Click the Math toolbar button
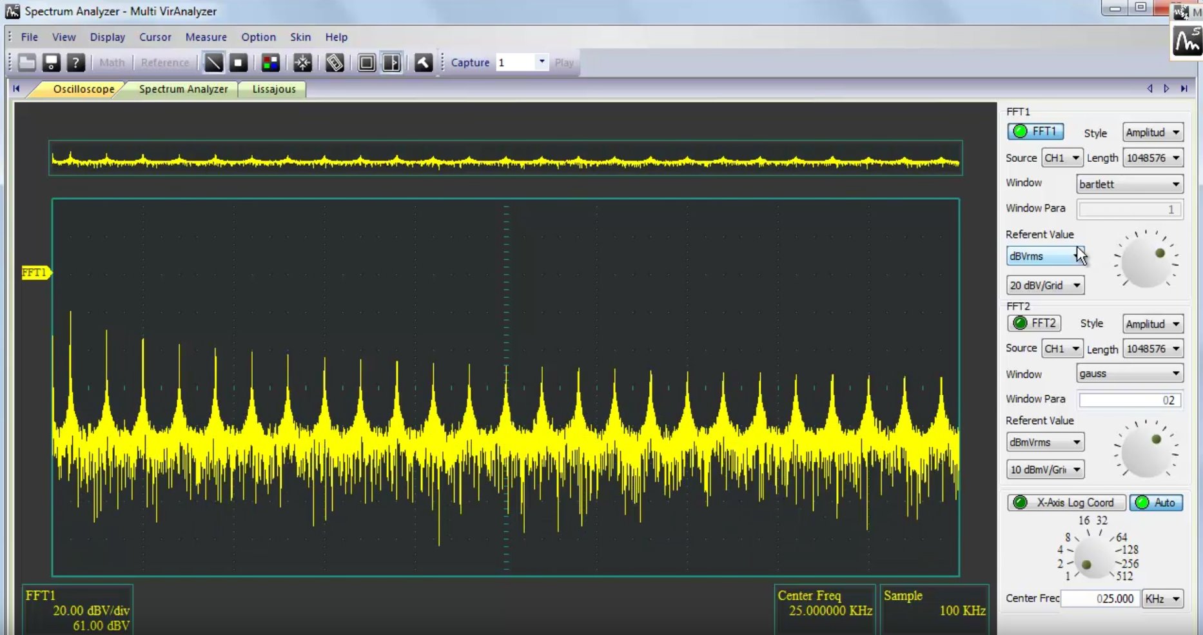The width and height of the screenshot is (1203, 635). click(112, 63)
